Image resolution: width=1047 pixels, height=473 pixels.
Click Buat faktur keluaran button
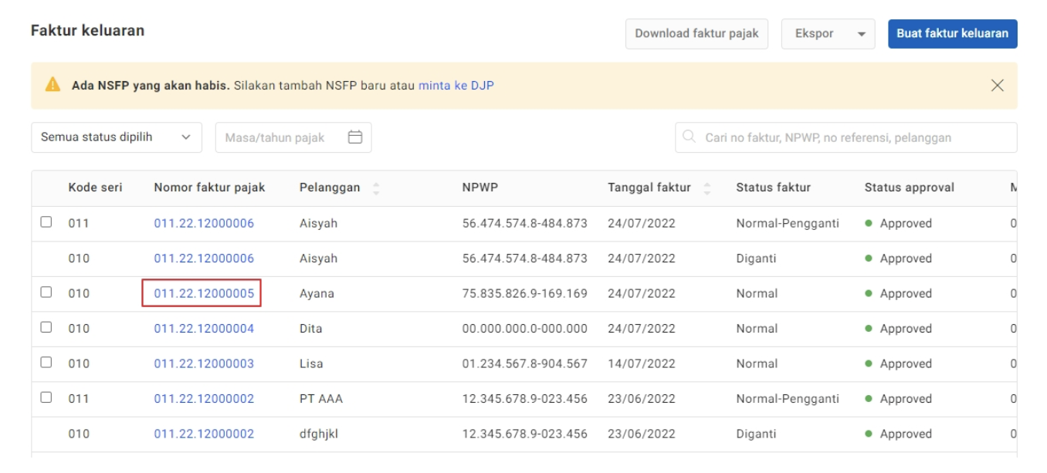[952, 34]
